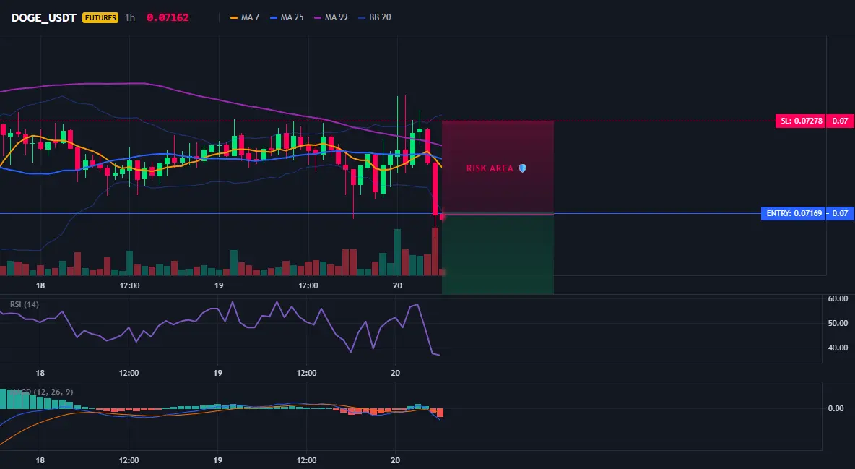Click date 18 on main chart time axis
855x469 pixels.
pyautogui.click(x=40, y=285)
